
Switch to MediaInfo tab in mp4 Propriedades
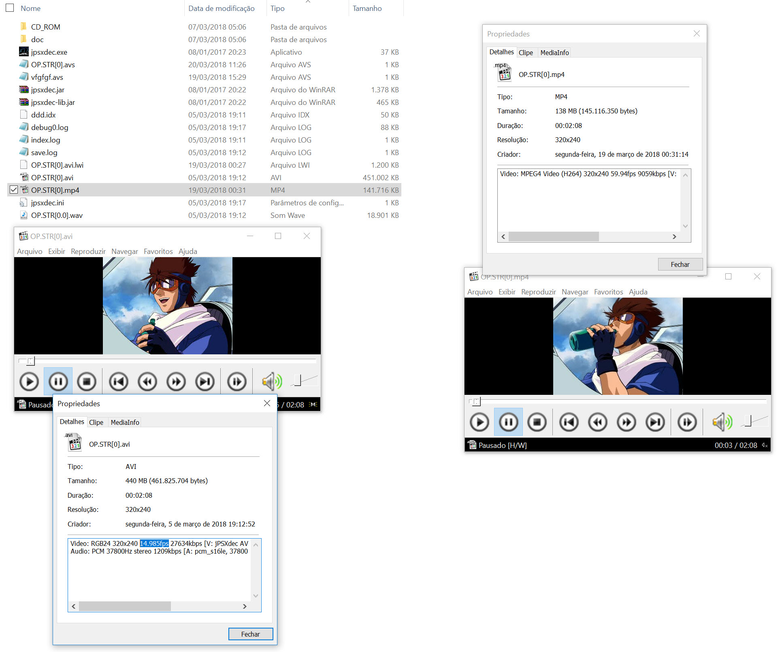click(x=554, y=53)
